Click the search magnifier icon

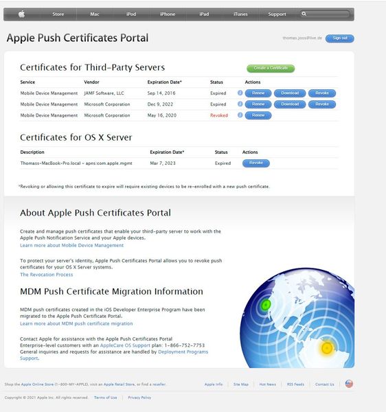tap(304, 14)
